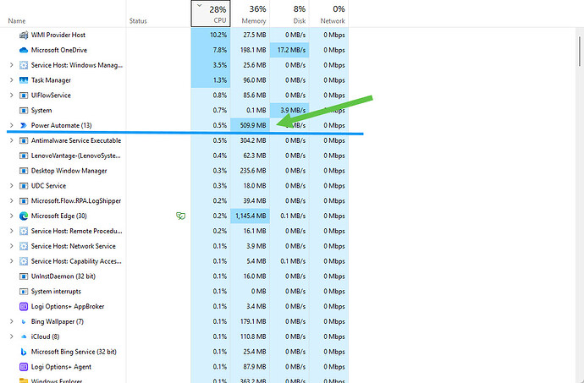Expand the Microsoft.Flow.RPA.LogShipper group

pyautogui.click(x=11, y=201)
